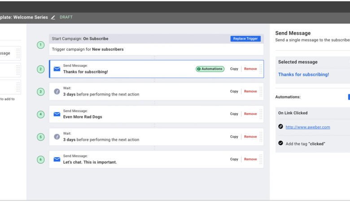The height and width of the screenshot is (202, 350).
Task: Copy the step 5 wait action
Action: [234, 137]
